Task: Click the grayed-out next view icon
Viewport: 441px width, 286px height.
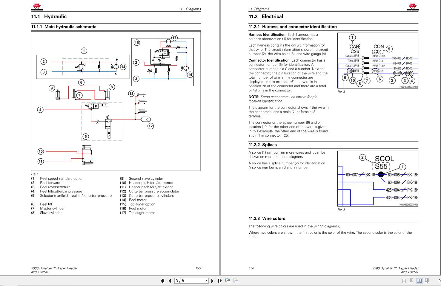Action: click(236, 281)
